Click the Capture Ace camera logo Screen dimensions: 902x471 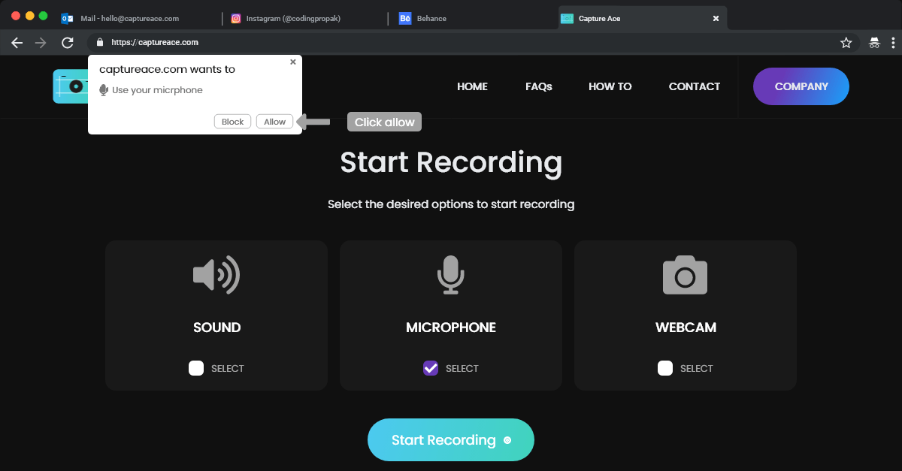tap(70, 86)
